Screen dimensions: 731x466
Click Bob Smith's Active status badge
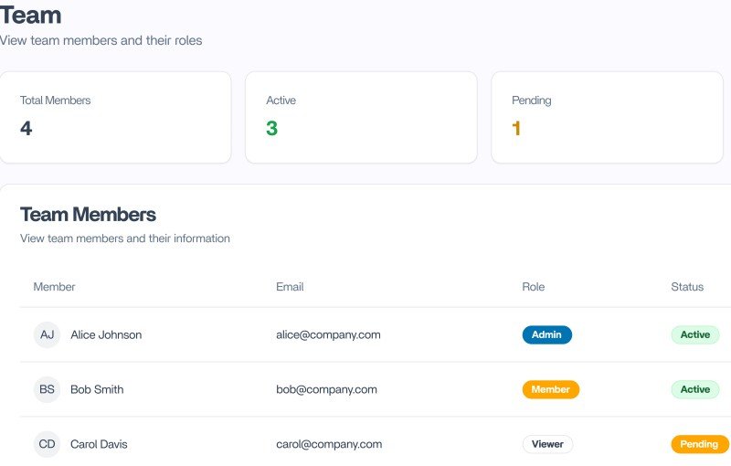(x=694, y=389)
